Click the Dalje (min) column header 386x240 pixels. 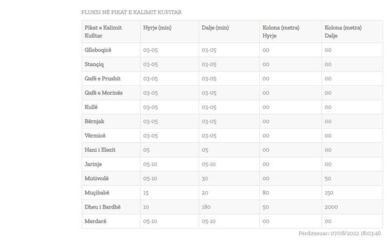pos(215,28)
